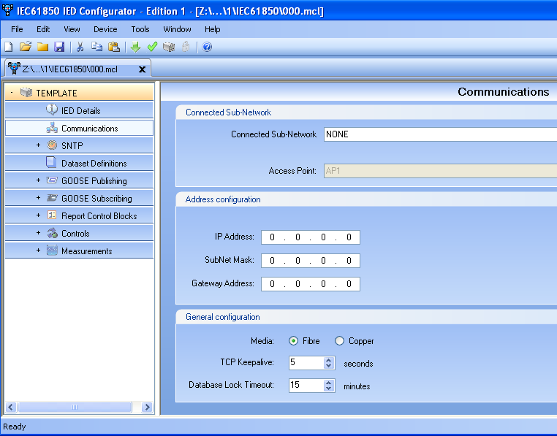Click the SubNet Mask input field
557x436 pixels.
coord(311,261)
